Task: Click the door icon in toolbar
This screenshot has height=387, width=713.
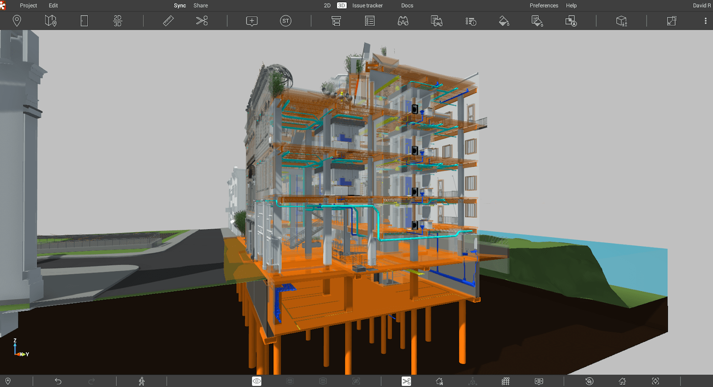Action: click(x=84, y=21)
